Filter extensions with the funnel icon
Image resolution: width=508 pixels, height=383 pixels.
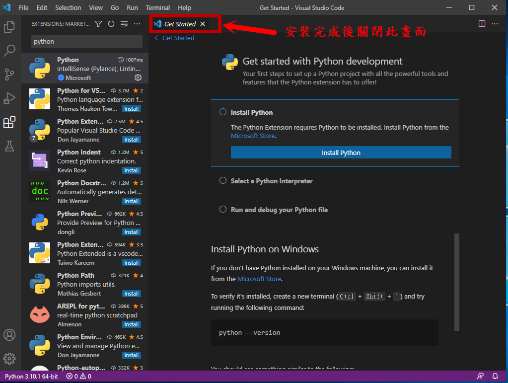[98, 24]
